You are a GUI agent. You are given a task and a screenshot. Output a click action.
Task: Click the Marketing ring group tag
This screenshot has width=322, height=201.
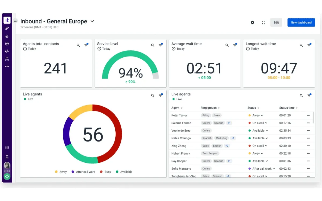point(222,138)
